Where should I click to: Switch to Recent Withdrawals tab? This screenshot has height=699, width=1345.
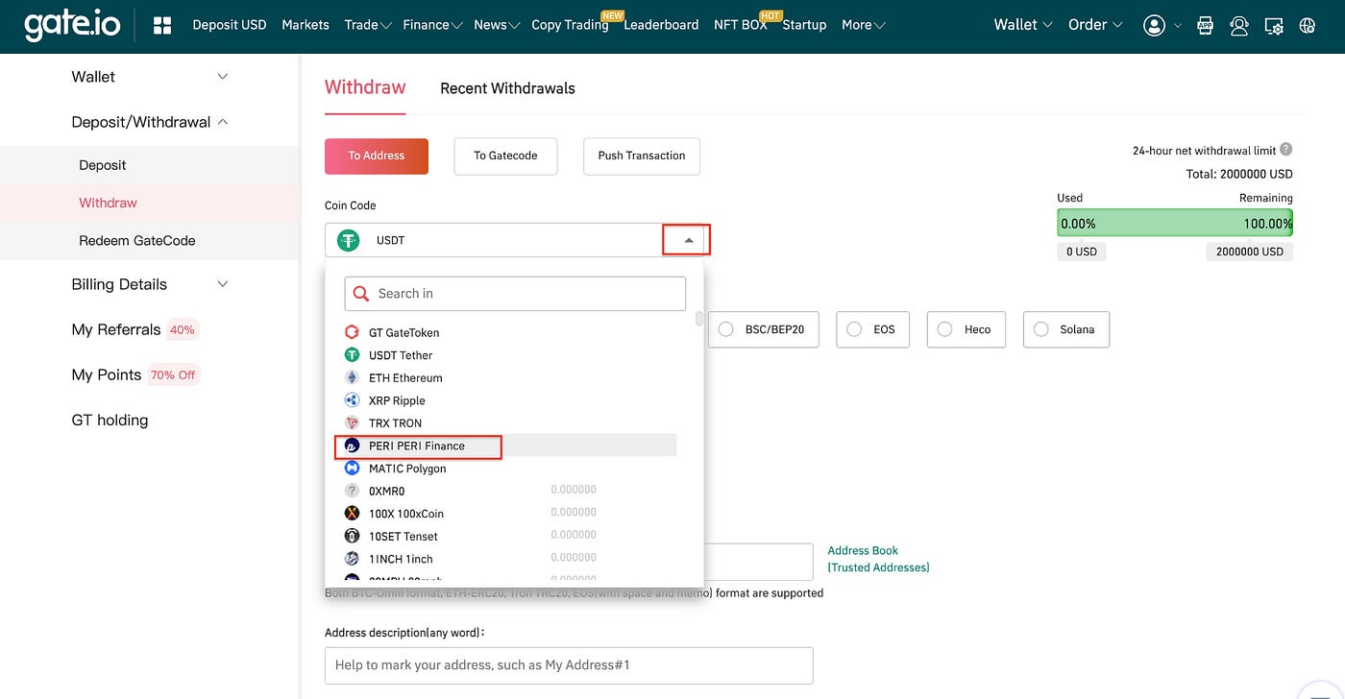(507, 88)
